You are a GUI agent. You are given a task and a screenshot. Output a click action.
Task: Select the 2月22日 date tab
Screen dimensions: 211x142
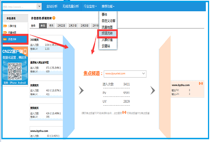[61, 25]
